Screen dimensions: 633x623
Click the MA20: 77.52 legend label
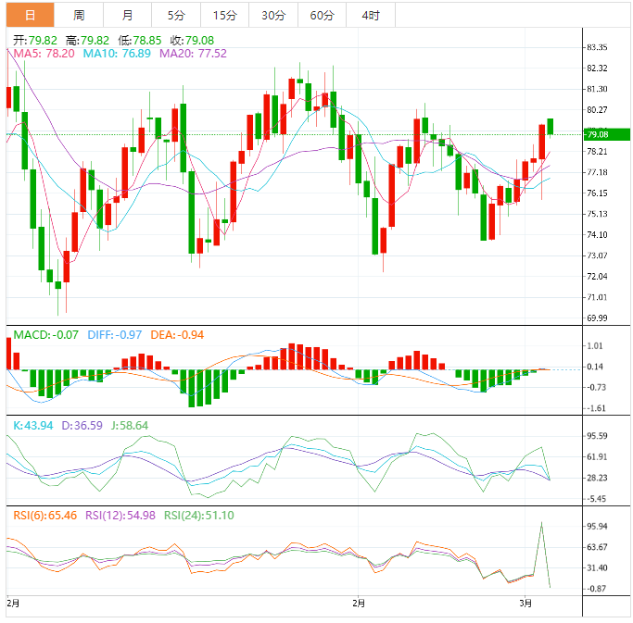(193, 53)
